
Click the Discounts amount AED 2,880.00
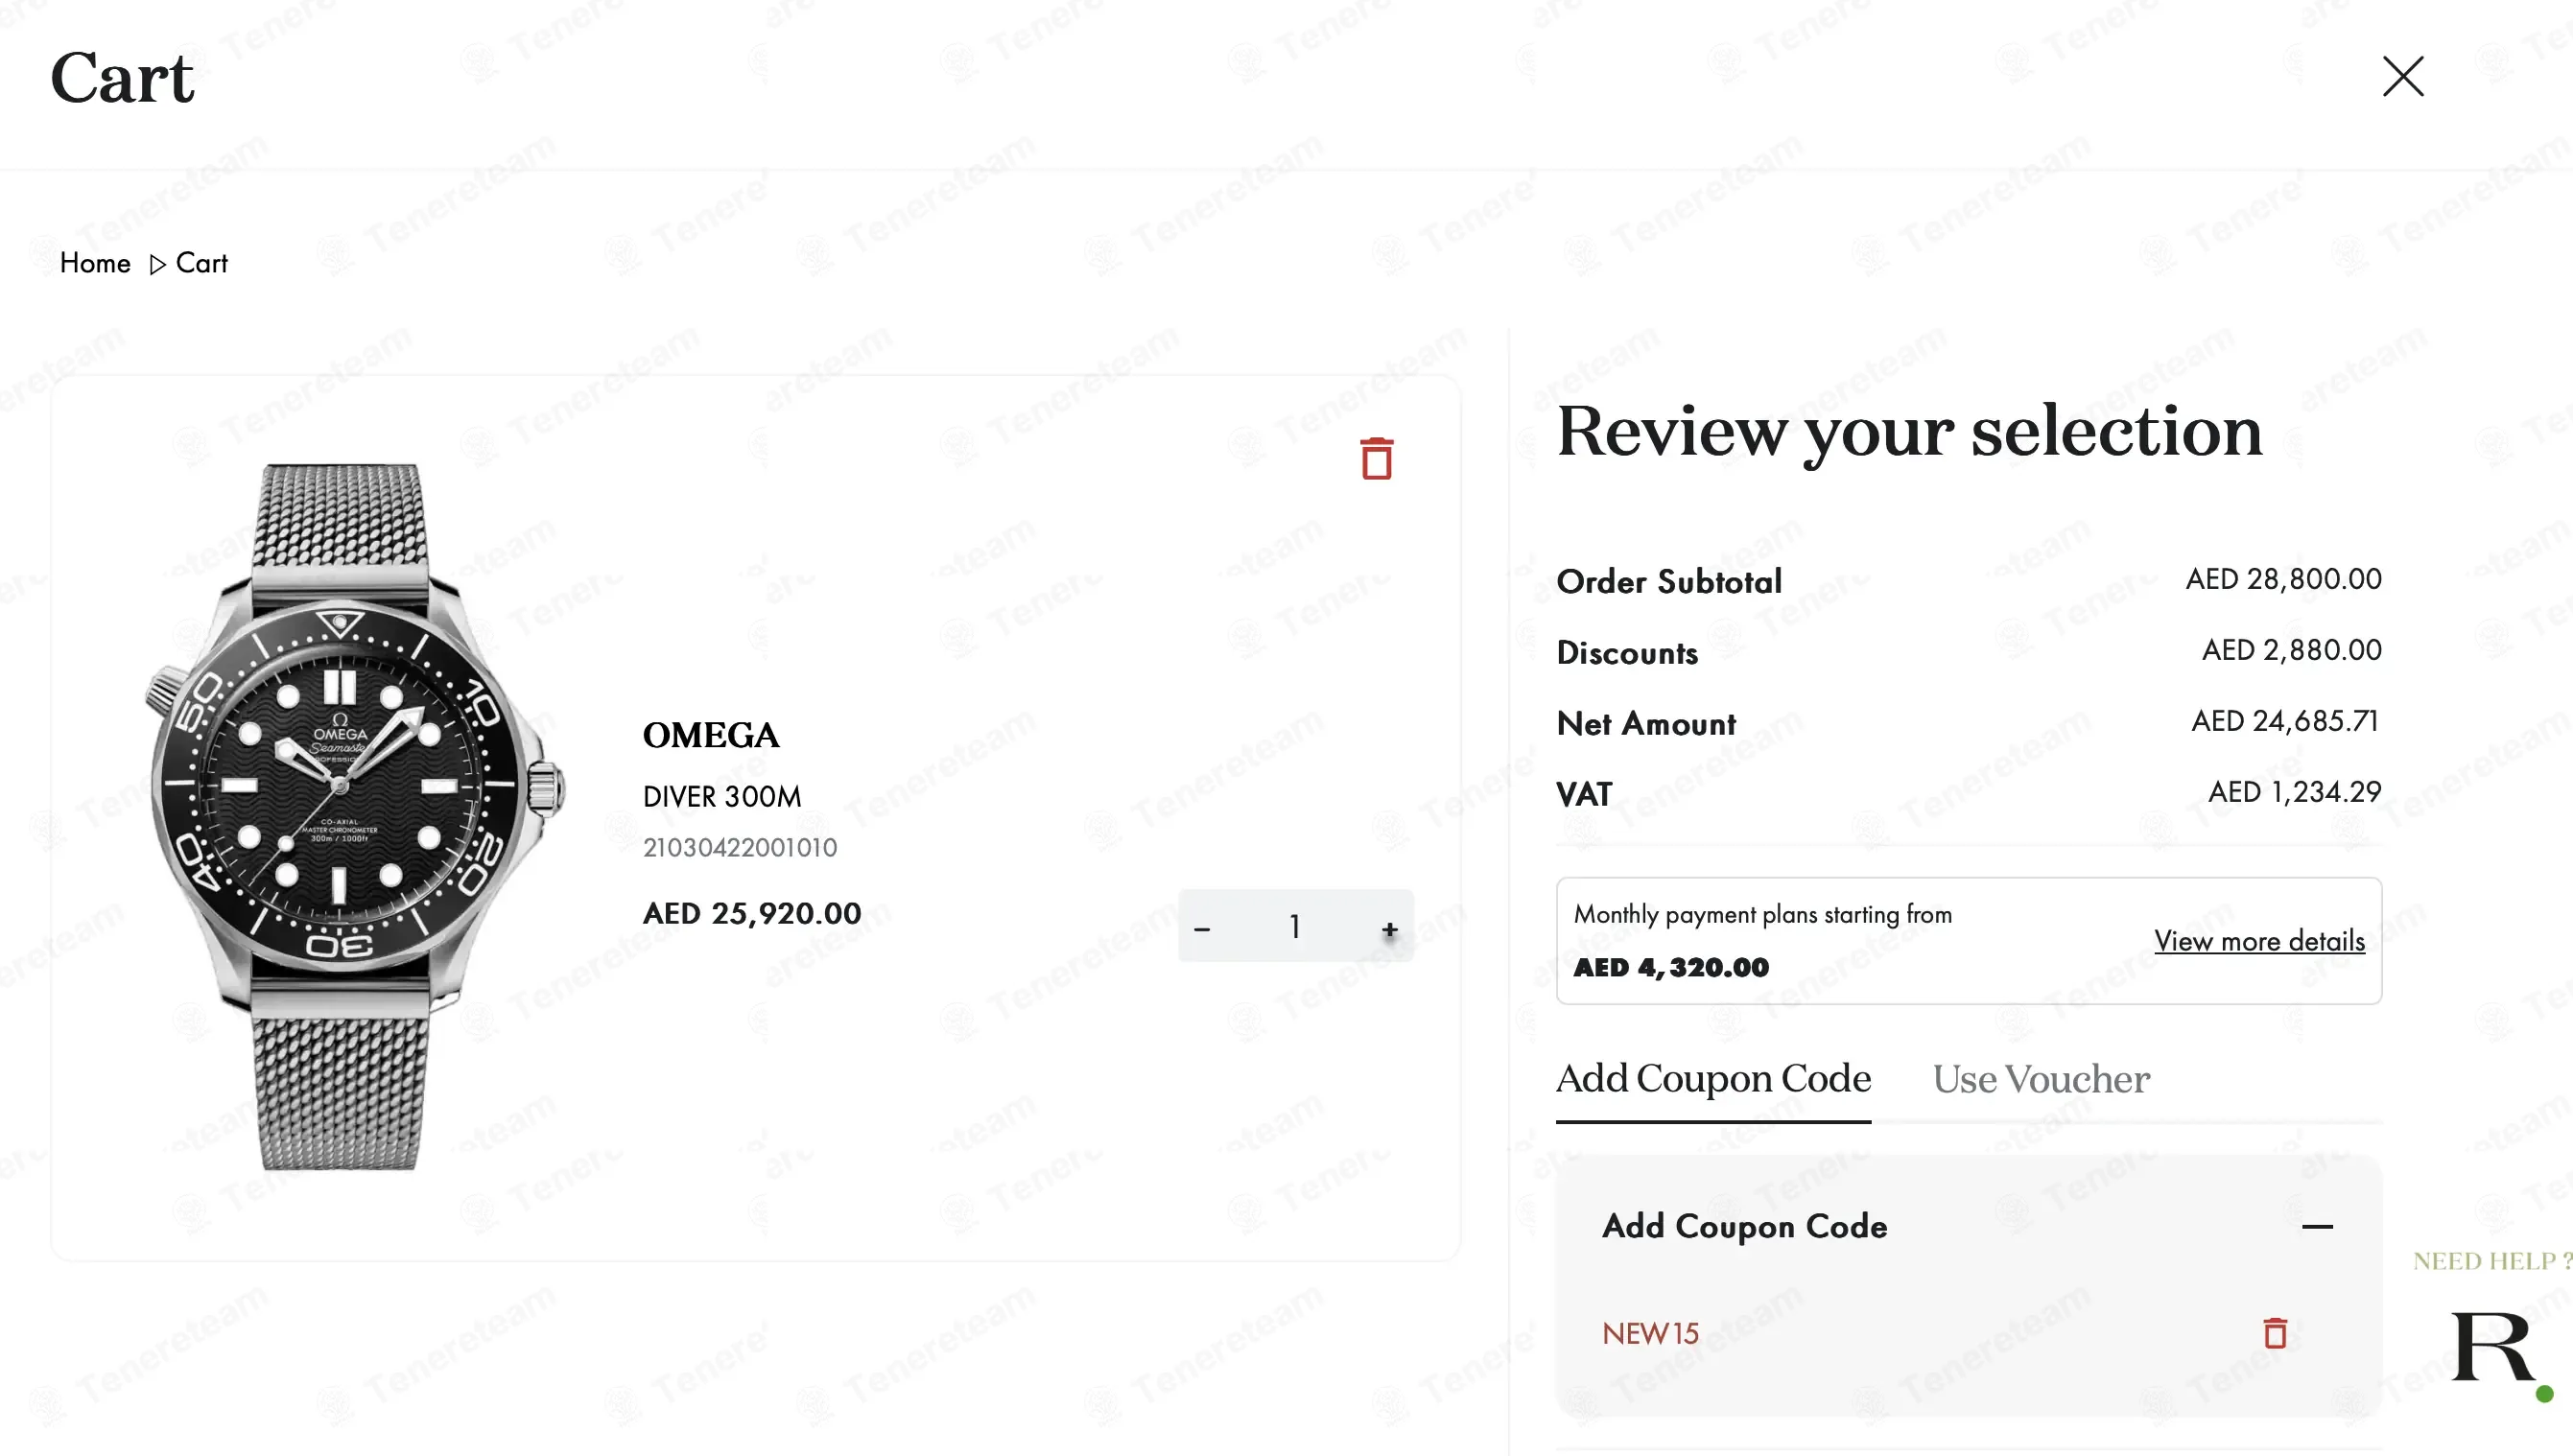point(2291,650)
